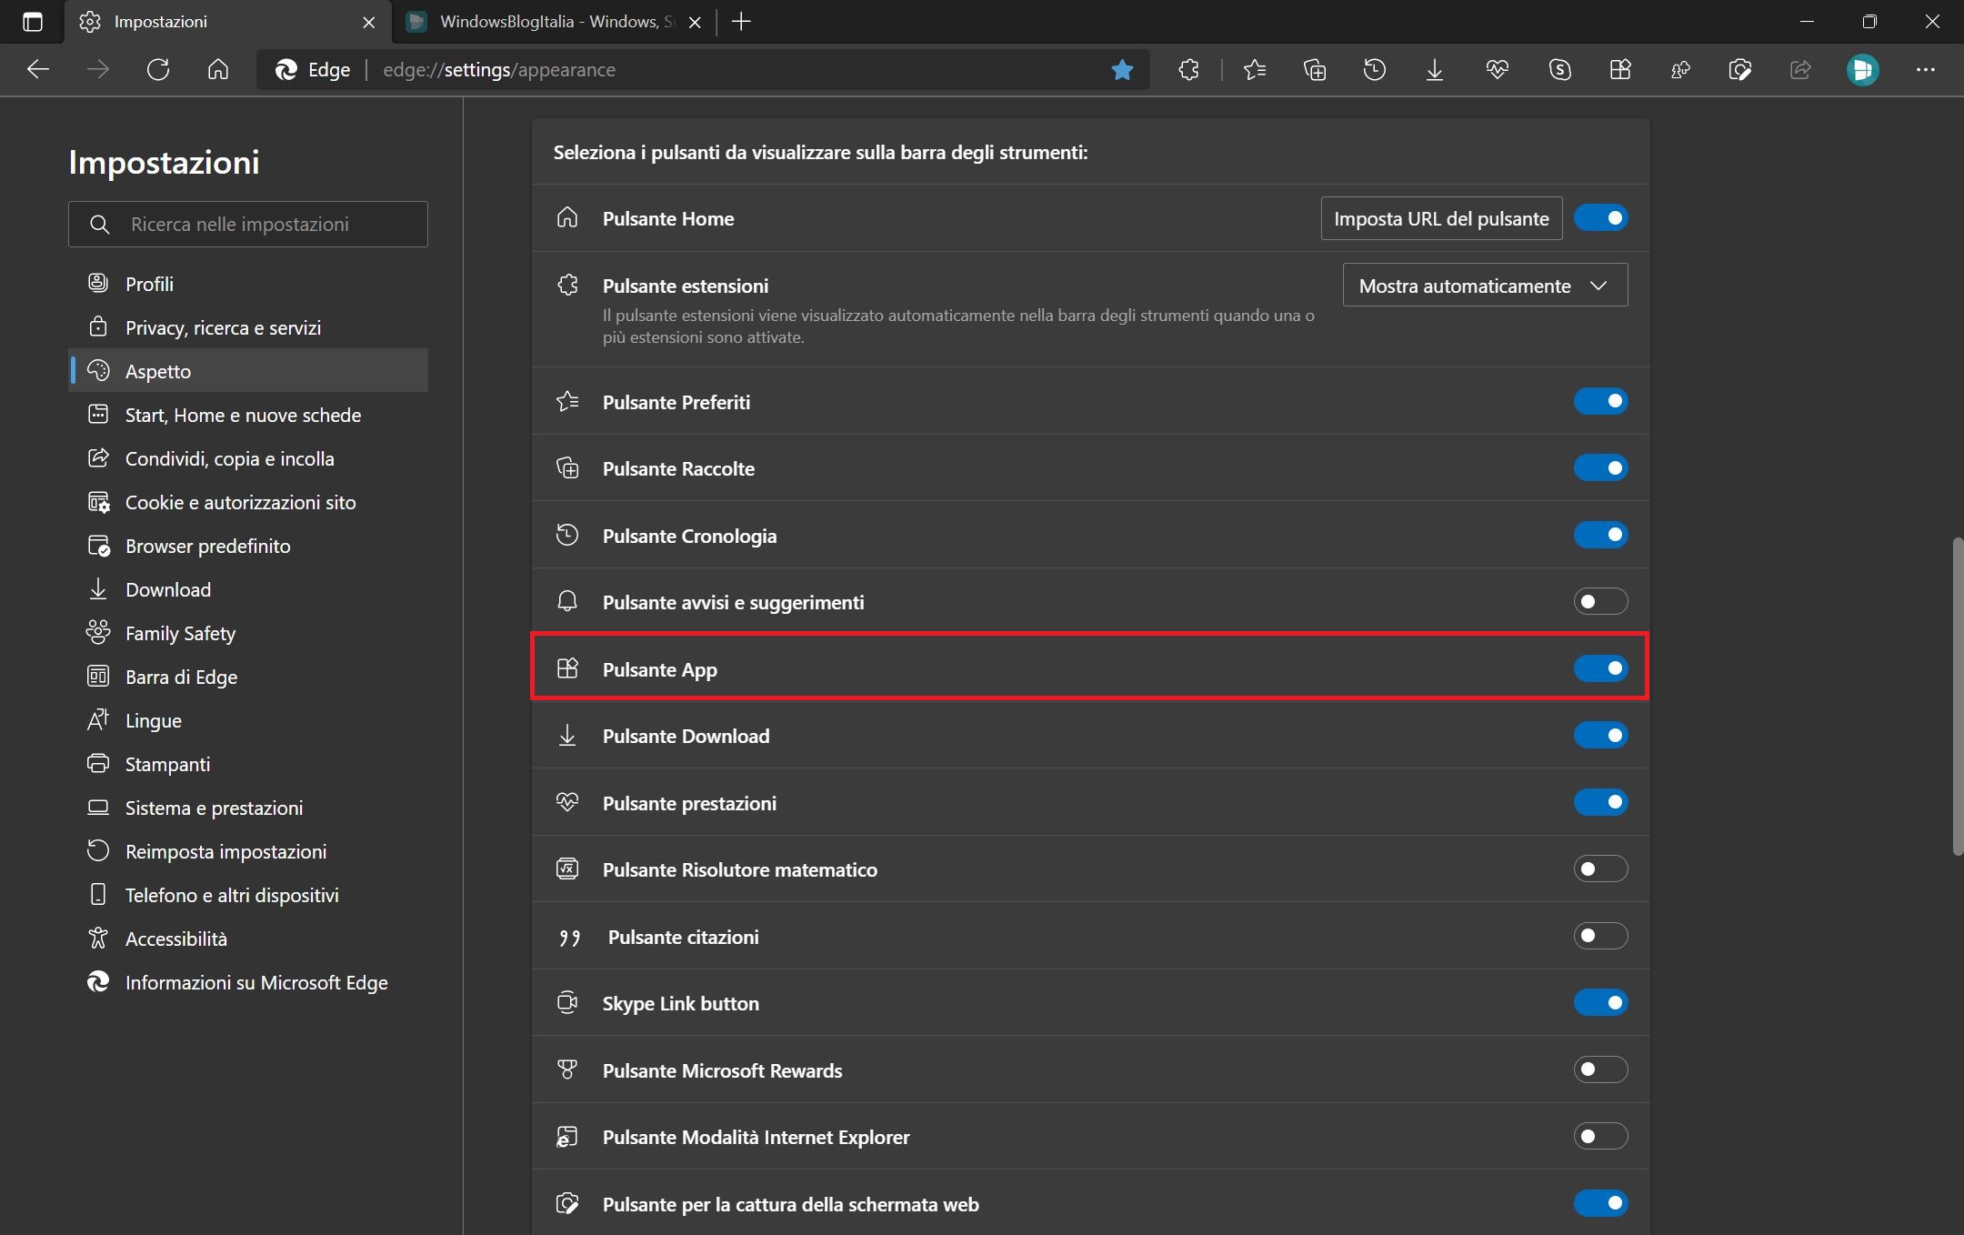Open Lingue settings section
This screenshot has height=1235, width=1964.
tap(248, 720)
